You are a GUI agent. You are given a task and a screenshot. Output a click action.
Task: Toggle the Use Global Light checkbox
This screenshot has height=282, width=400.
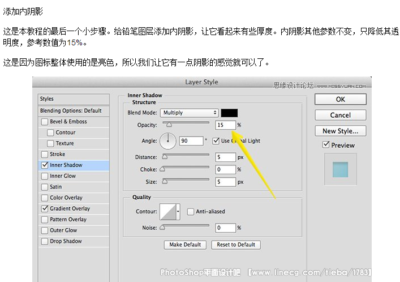[216, 140]
